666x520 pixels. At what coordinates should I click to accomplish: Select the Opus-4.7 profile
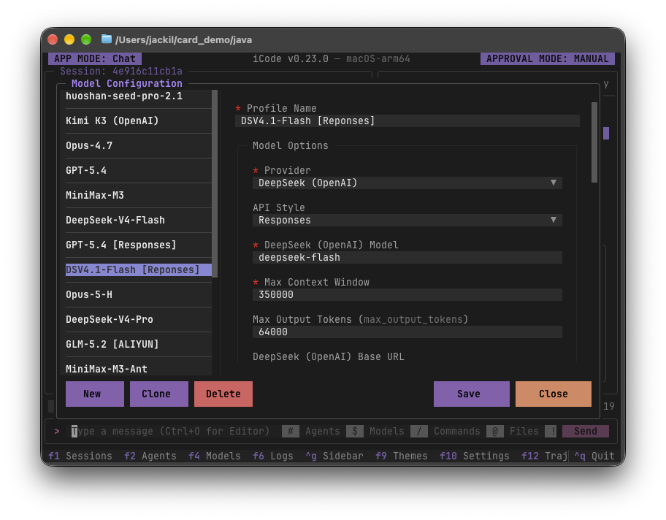(139, 146)
